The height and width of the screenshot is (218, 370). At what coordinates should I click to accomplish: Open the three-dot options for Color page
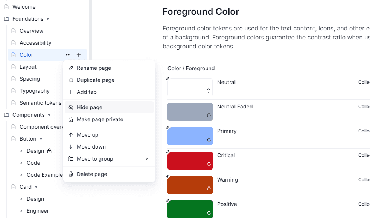click(x=68, y=55)
